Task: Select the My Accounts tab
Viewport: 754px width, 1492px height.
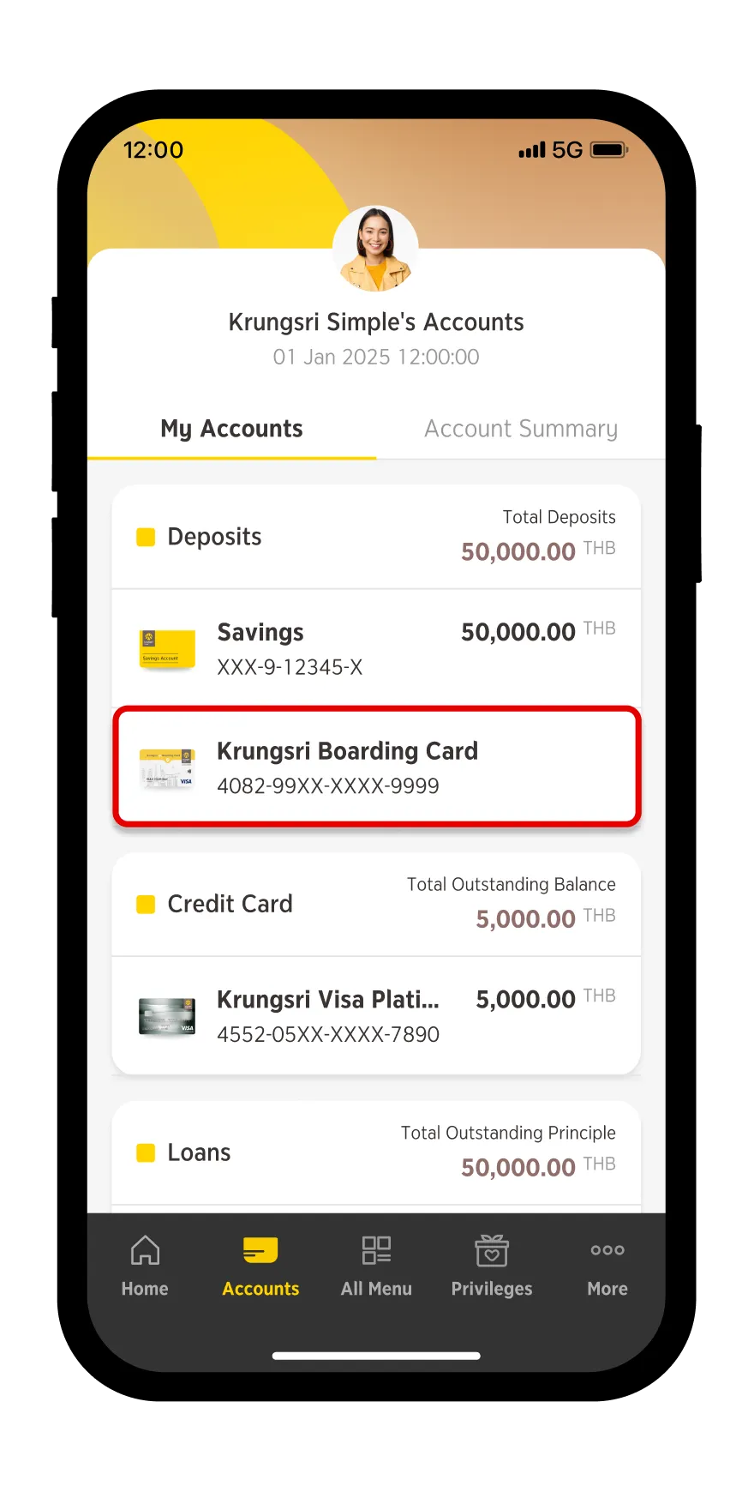Action: coord(231,429)
